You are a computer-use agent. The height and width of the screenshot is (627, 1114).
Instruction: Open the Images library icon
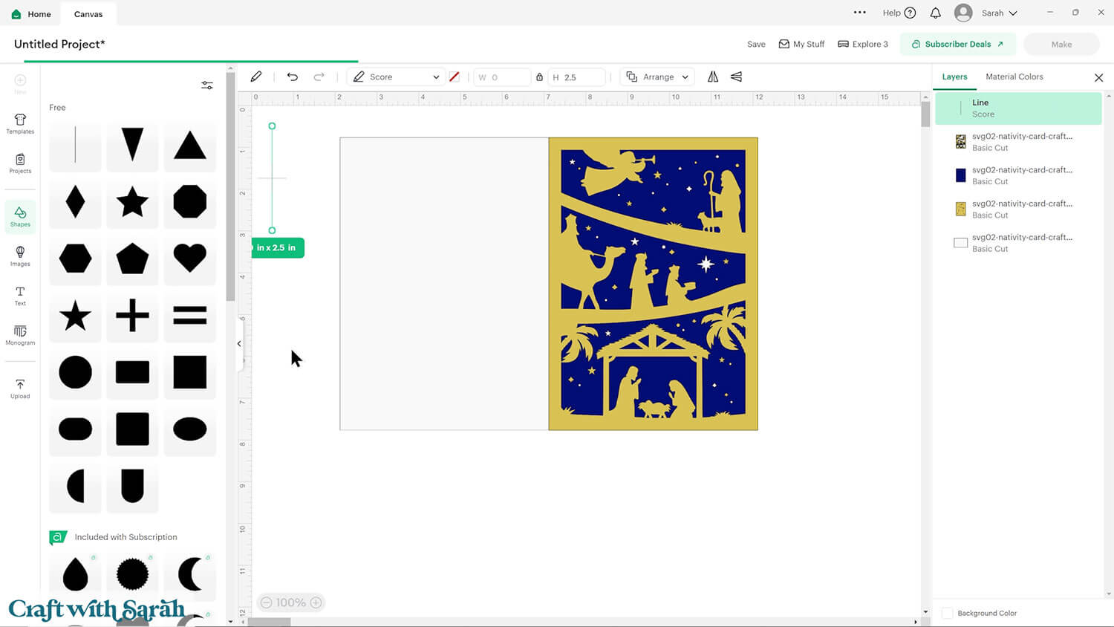tap(20, 256)
